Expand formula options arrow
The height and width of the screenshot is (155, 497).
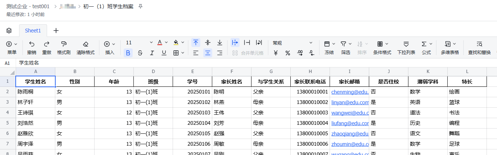click(431, 44)
